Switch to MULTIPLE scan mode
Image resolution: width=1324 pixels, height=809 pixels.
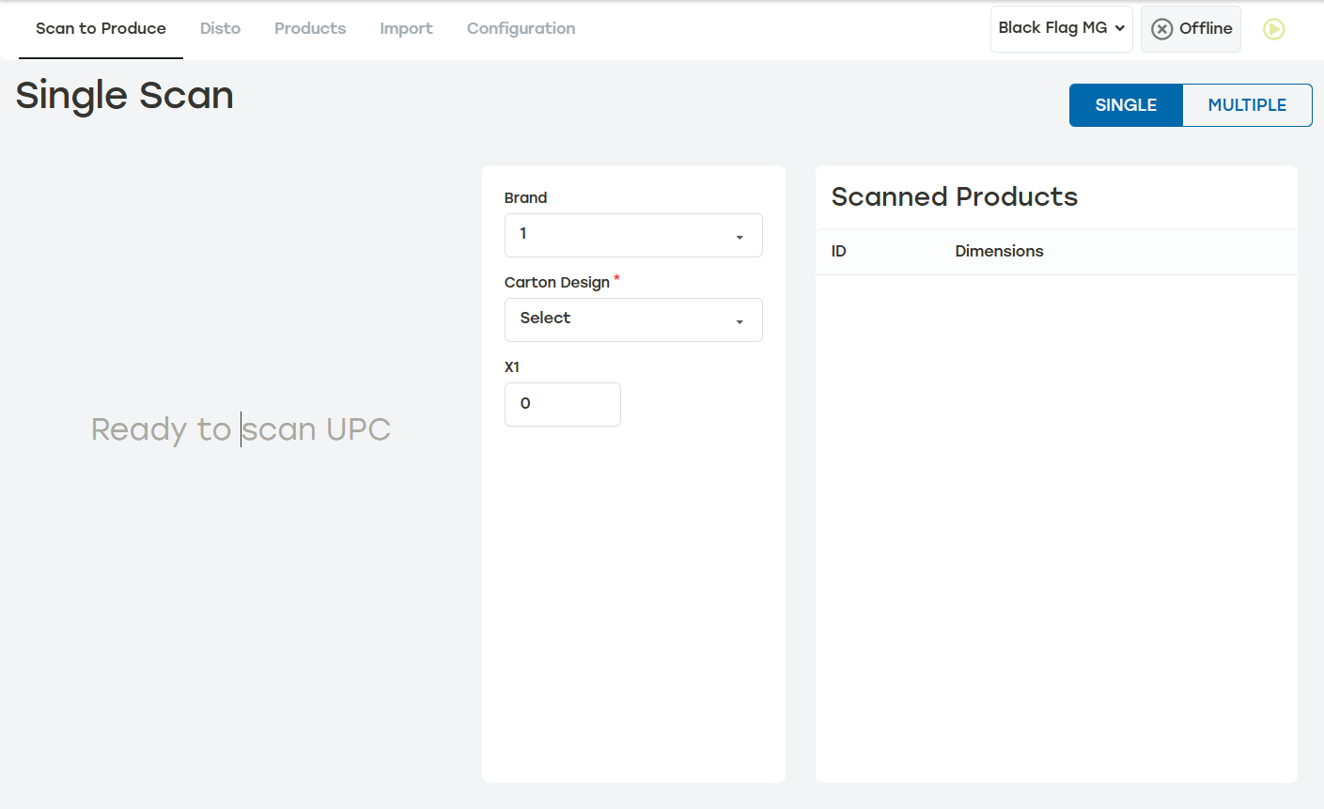[x=1246, y=105]
